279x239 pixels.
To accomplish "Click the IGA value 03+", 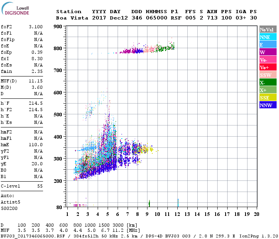I will 241,18.
